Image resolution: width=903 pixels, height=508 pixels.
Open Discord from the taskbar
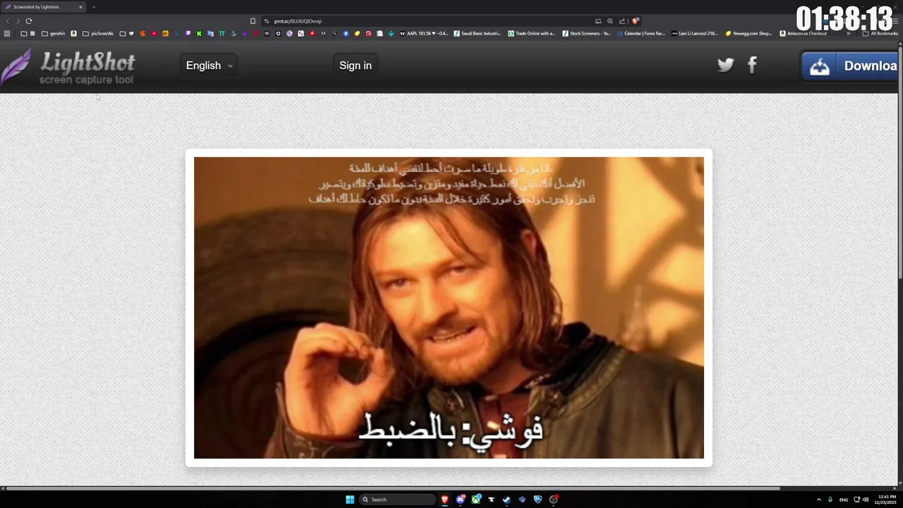point(460,500)
